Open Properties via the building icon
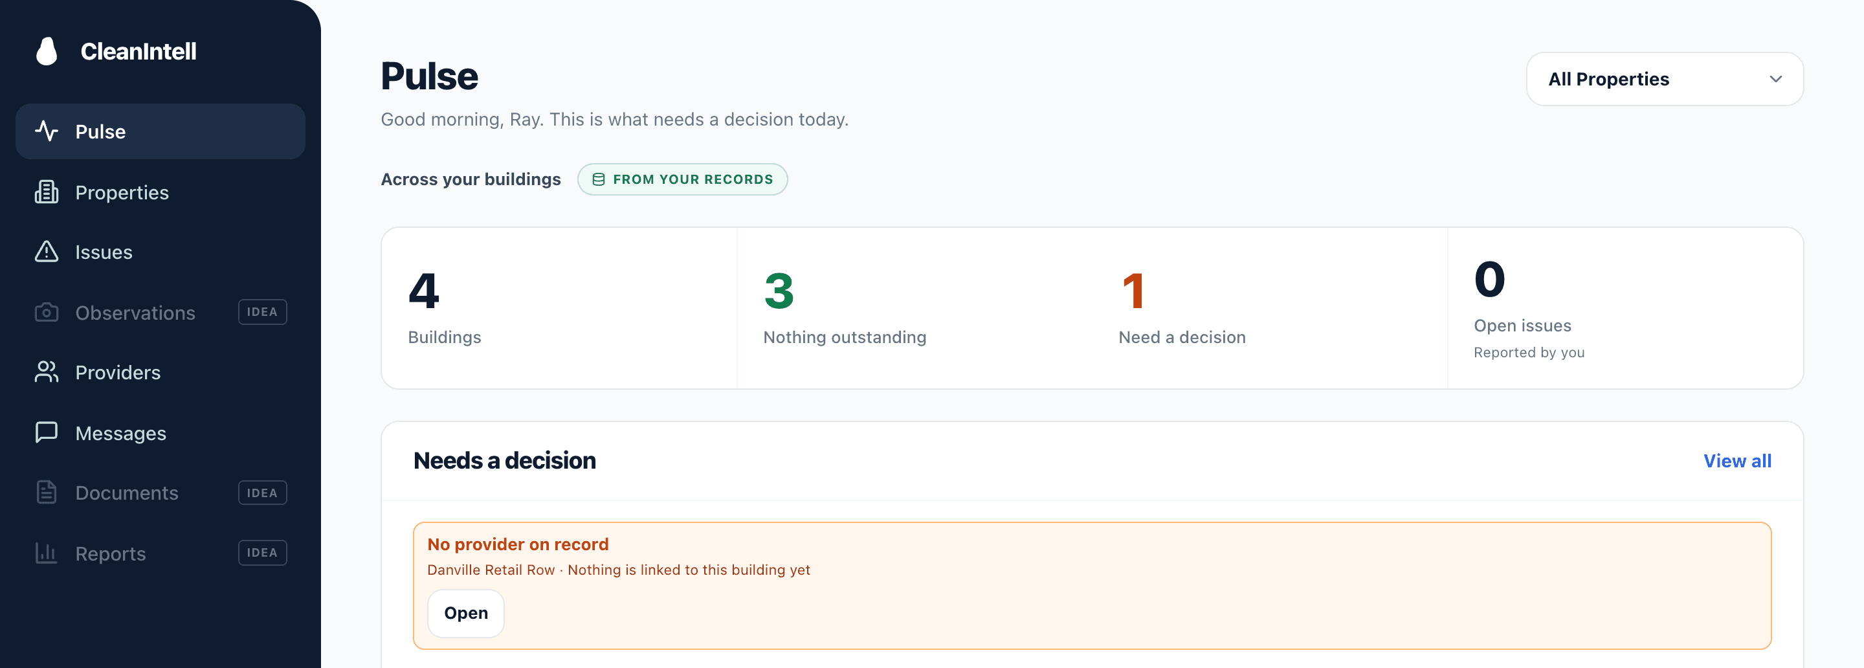The height and width of the screenshot is (668, 1864). click(x=47, y=192)
